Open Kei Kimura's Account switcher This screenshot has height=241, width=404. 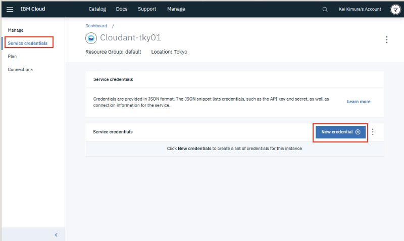pyautogui.click(x=360, y=9)
